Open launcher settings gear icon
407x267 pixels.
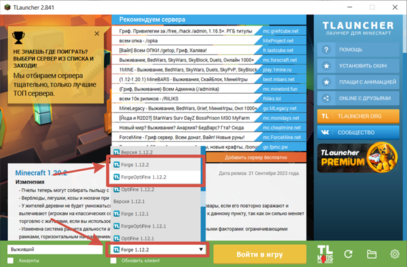tap(395, 254)
